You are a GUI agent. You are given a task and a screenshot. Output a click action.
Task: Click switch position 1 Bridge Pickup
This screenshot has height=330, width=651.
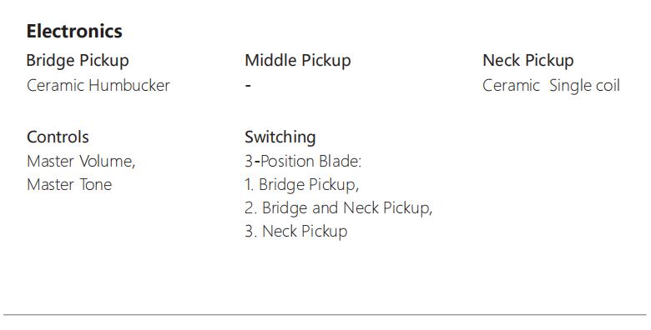[x=302, y=185]
